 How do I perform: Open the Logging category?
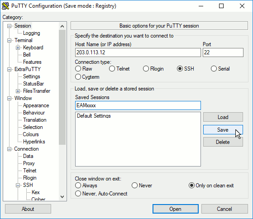coord(32,33)
